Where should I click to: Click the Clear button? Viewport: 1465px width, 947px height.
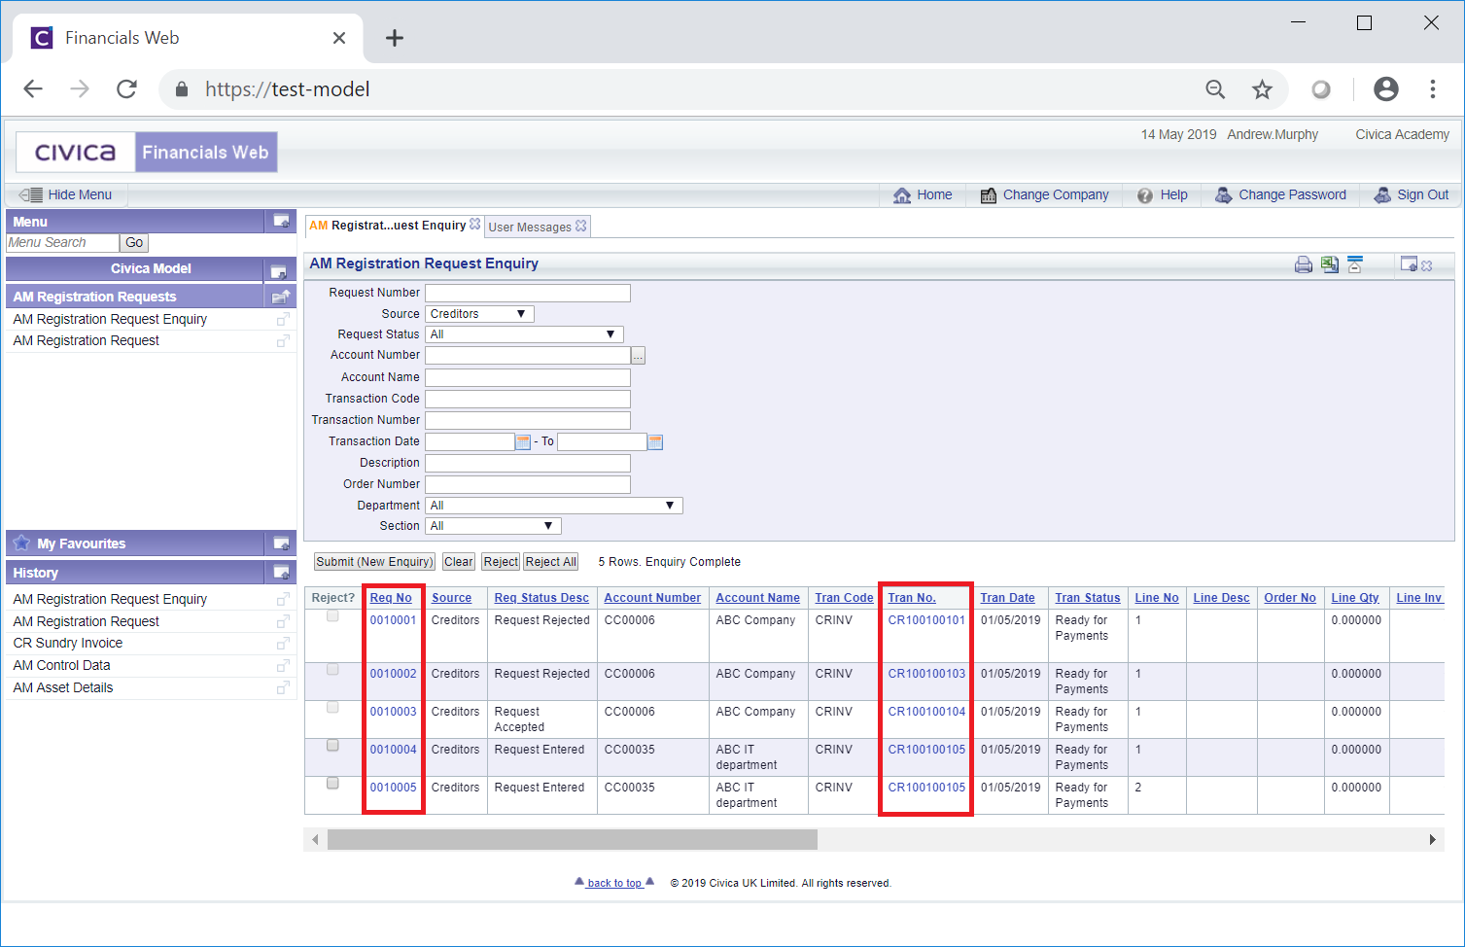pyautogui.click(x=459, y=562)
